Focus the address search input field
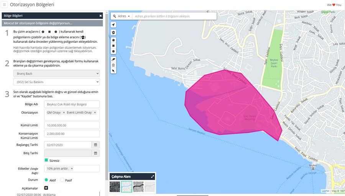Viewport: 345px width, 196px height. 174,16
